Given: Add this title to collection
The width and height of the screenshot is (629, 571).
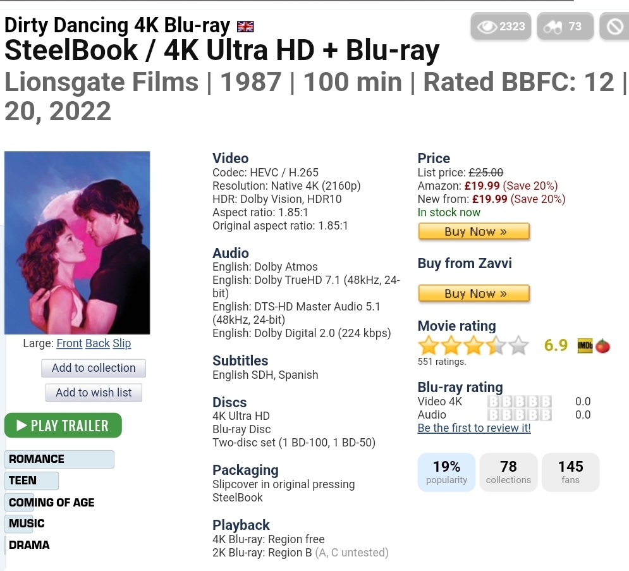Looking at the screenshot, I should 94,368.
